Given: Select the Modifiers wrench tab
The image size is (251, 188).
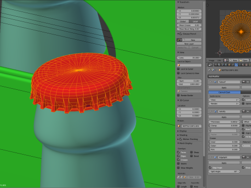Looking at the screenshot, I should pos(236,65).
